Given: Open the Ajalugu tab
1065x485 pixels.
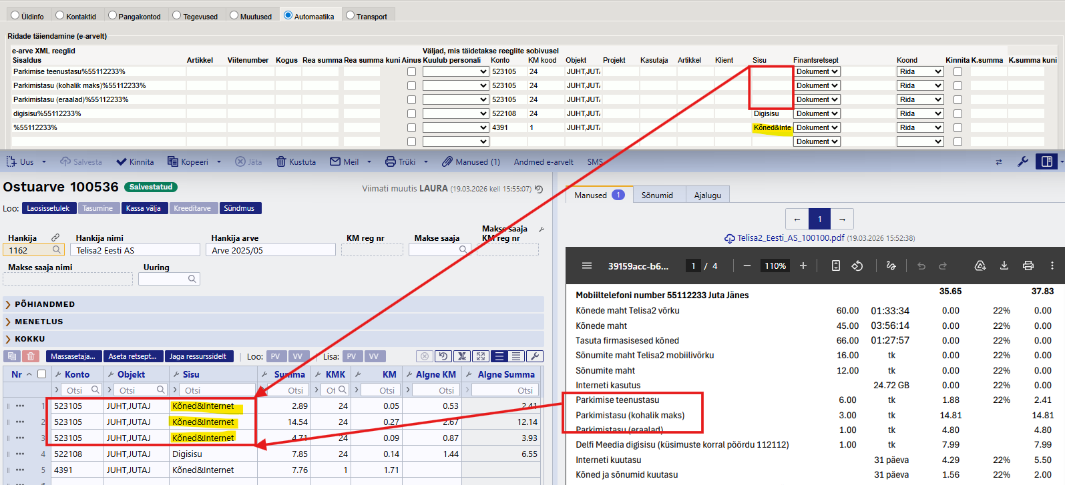Looking at the screenshot, I should tap(707, 195).
